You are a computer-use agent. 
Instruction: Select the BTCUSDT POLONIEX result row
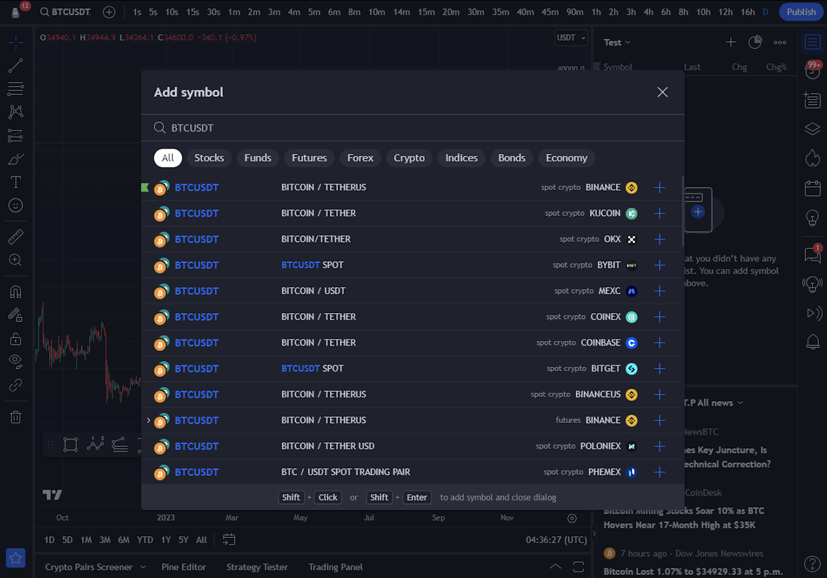tap(412, 446)
